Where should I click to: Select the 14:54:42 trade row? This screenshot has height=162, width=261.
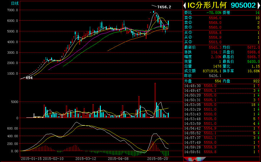coord(222,128)
